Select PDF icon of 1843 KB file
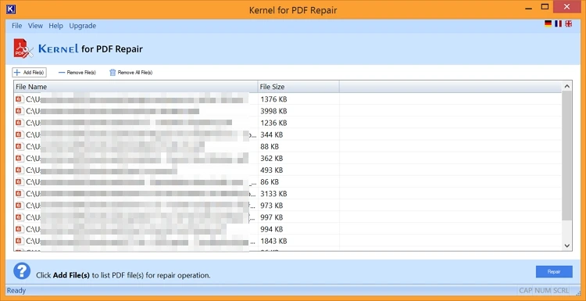 (20, 241)
